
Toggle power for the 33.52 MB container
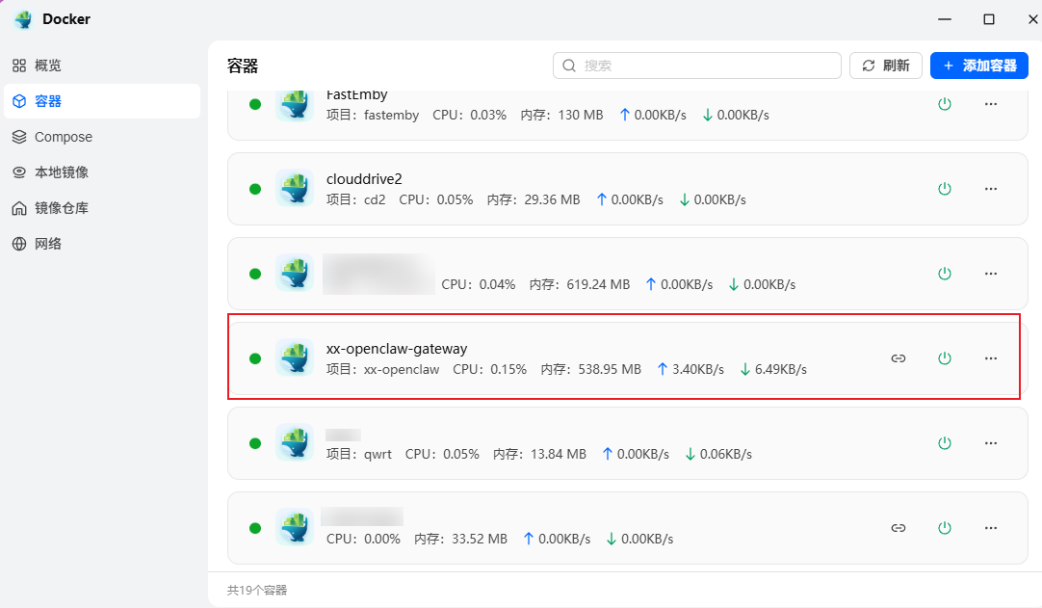(x=945, y=528)
